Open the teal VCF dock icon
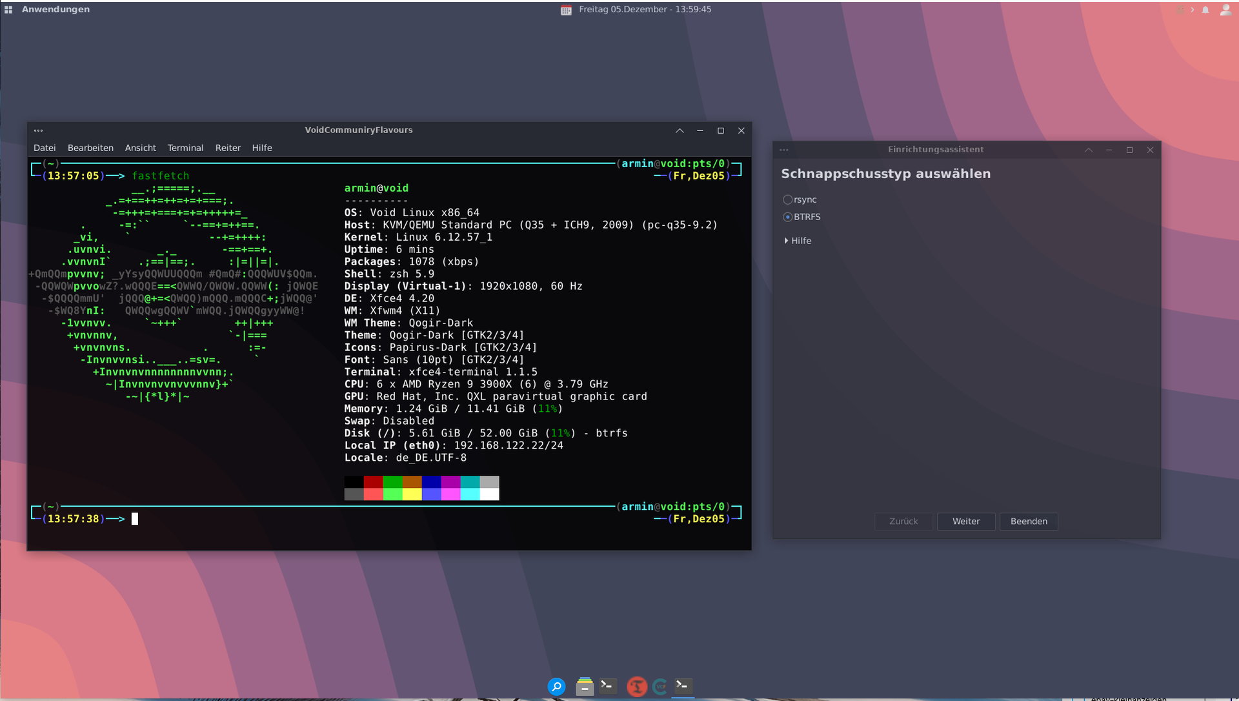Viewport: 1239px width, 701px height. point(660,686)
